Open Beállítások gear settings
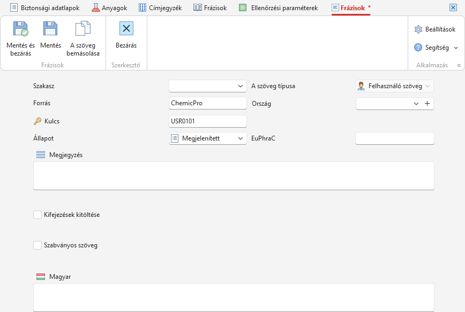The height and width of the screenshot is (312, 465). [x=418, y=29]
